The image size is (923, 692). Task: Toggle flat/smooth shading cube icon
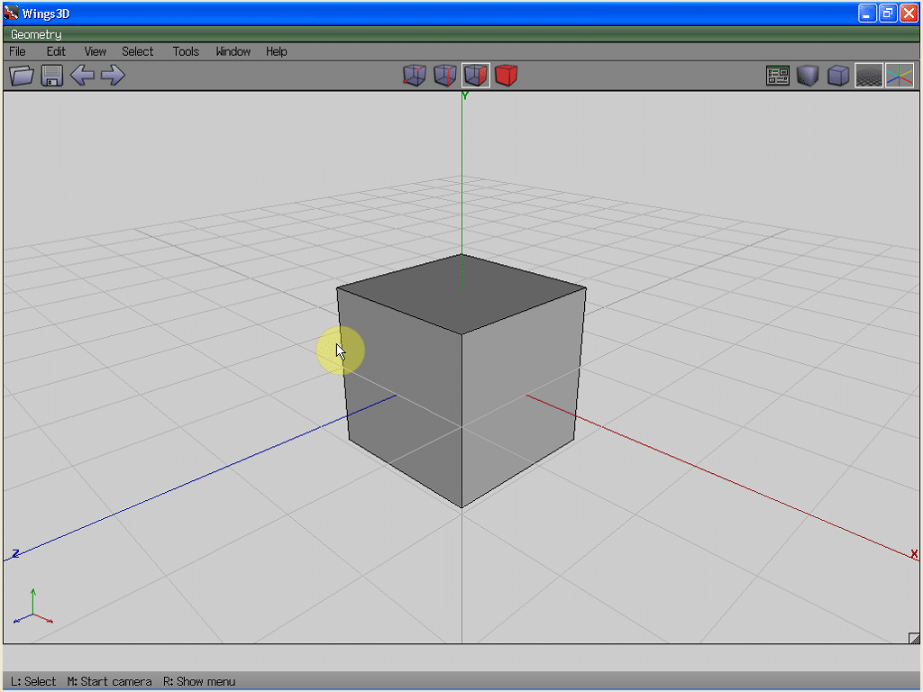click(808, 76)
